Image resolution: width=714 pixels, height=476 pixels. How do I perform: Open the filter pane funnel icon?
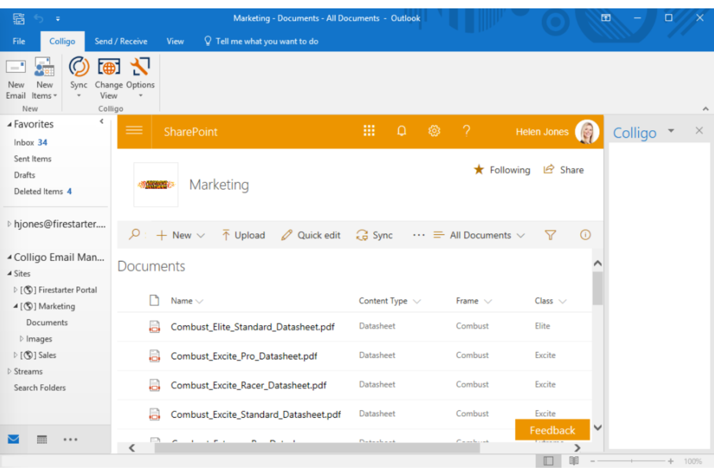click(550, 235)
